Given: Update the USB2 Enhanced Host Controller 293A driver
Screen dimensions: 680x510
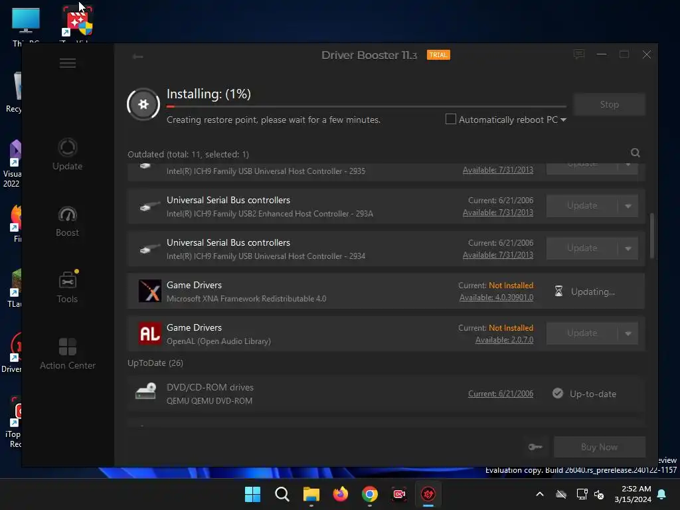Looking at the screenshot, I should 582,206.
